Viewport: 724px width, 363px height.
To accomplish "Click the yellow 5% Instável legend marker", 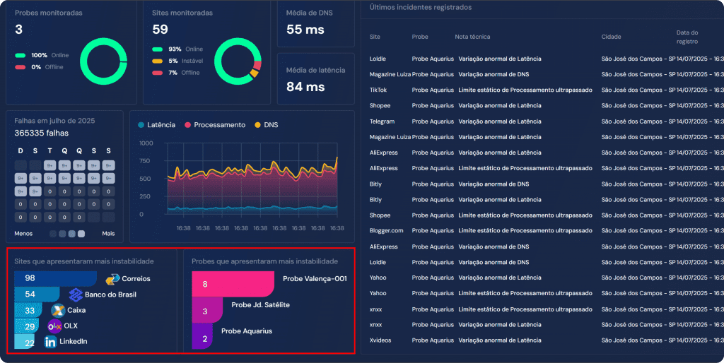I will [158, 61].
